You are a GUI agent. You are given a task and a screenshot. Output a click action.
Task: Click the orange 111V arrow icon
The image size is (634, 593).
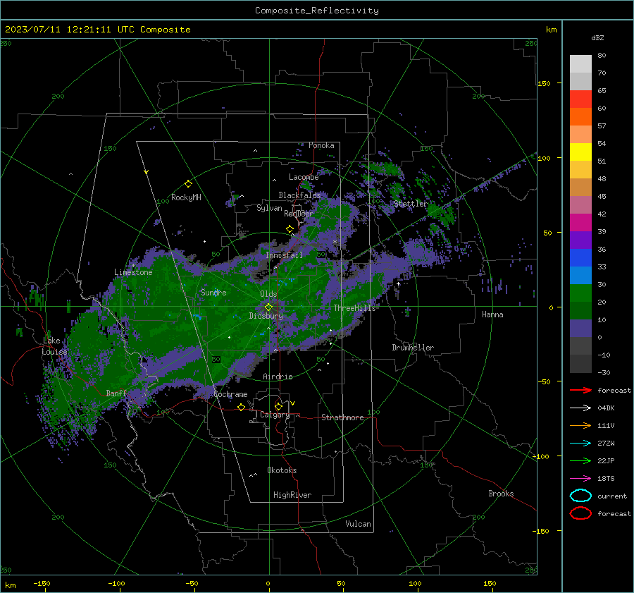pos(580,425)
